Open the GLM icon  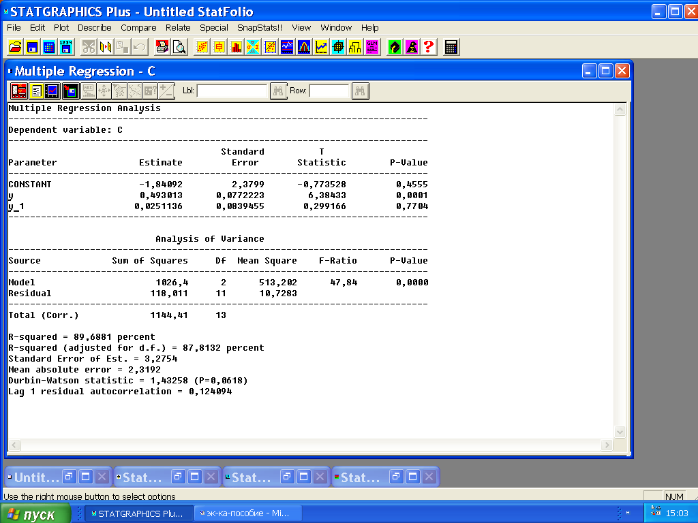[371, 47]
